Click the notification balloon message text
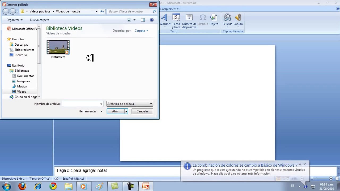The image size is (340, 191). coord(249,172)
